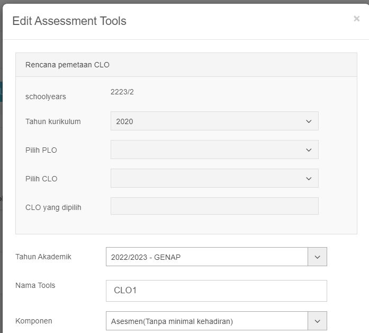Image resolution: width=369 pixels, height=333 pixels.
Task: Select the 2022/2023 - GENAP combo box text
Action: click(206, 257)
